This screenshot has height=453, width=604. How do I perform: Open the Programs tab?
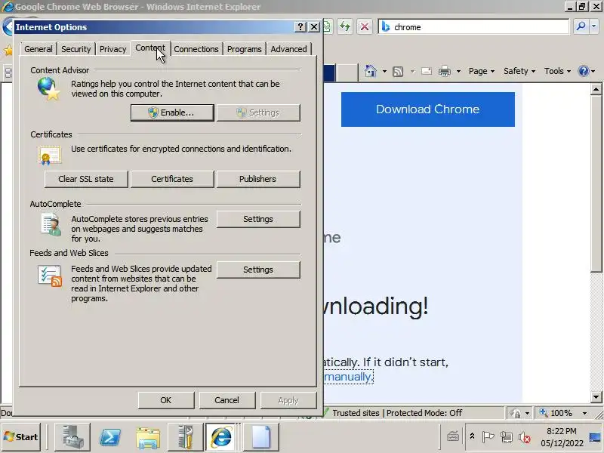click(244, 49)
